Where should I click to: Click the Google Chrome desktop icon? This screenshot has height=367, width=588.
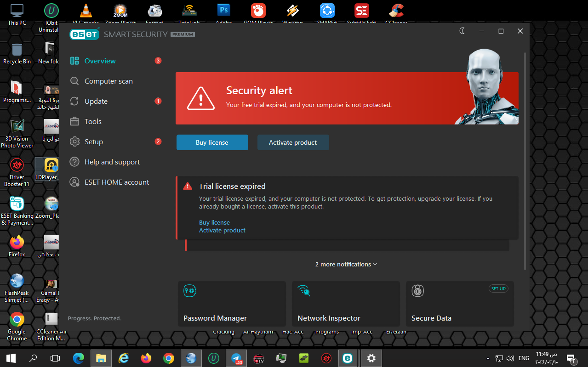[17, 327]
